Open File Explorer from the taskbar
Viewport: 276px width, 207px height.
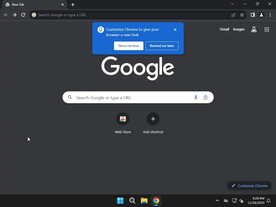click(144, 201)
